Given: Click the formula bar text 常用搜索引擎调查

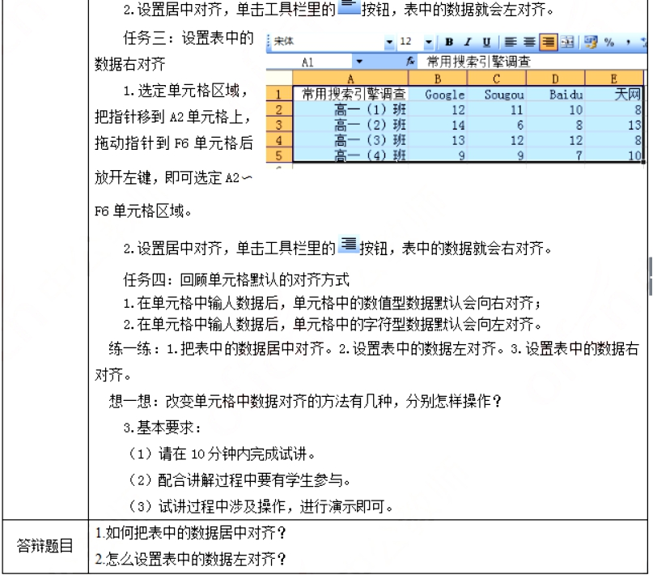Looking at the screenshot, I should (479, 62).
